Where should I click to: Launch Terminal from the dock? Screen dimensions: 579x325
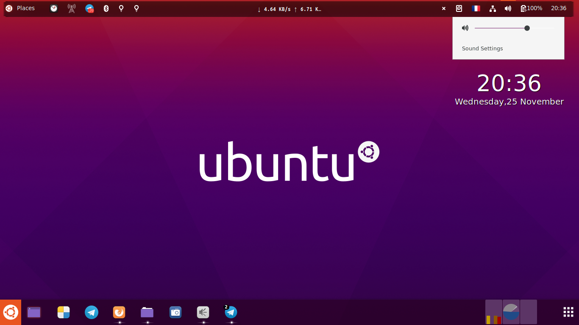point(34,312)
